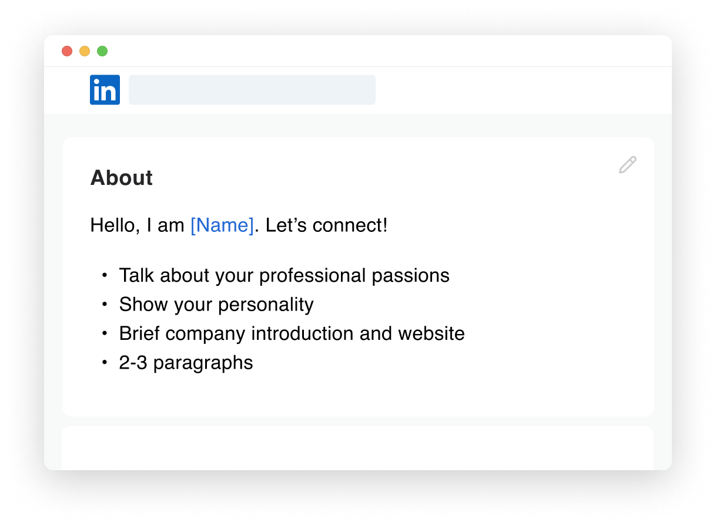Image resolution: width=716 pixels, height=523 pixels.
Task: Click the "Hello, I am" intro text
Action: 138,225
